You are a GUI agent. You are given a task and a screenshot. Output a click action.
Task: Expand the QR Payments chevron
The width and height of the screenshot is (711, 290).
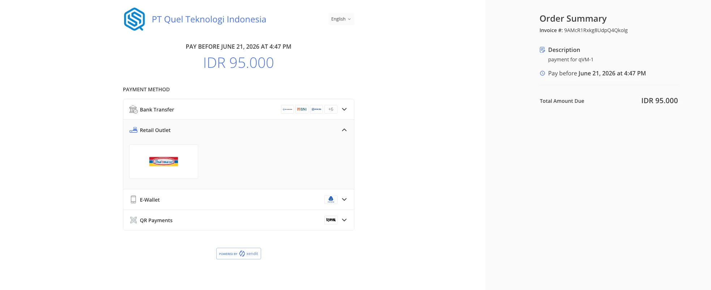(344, 220)
